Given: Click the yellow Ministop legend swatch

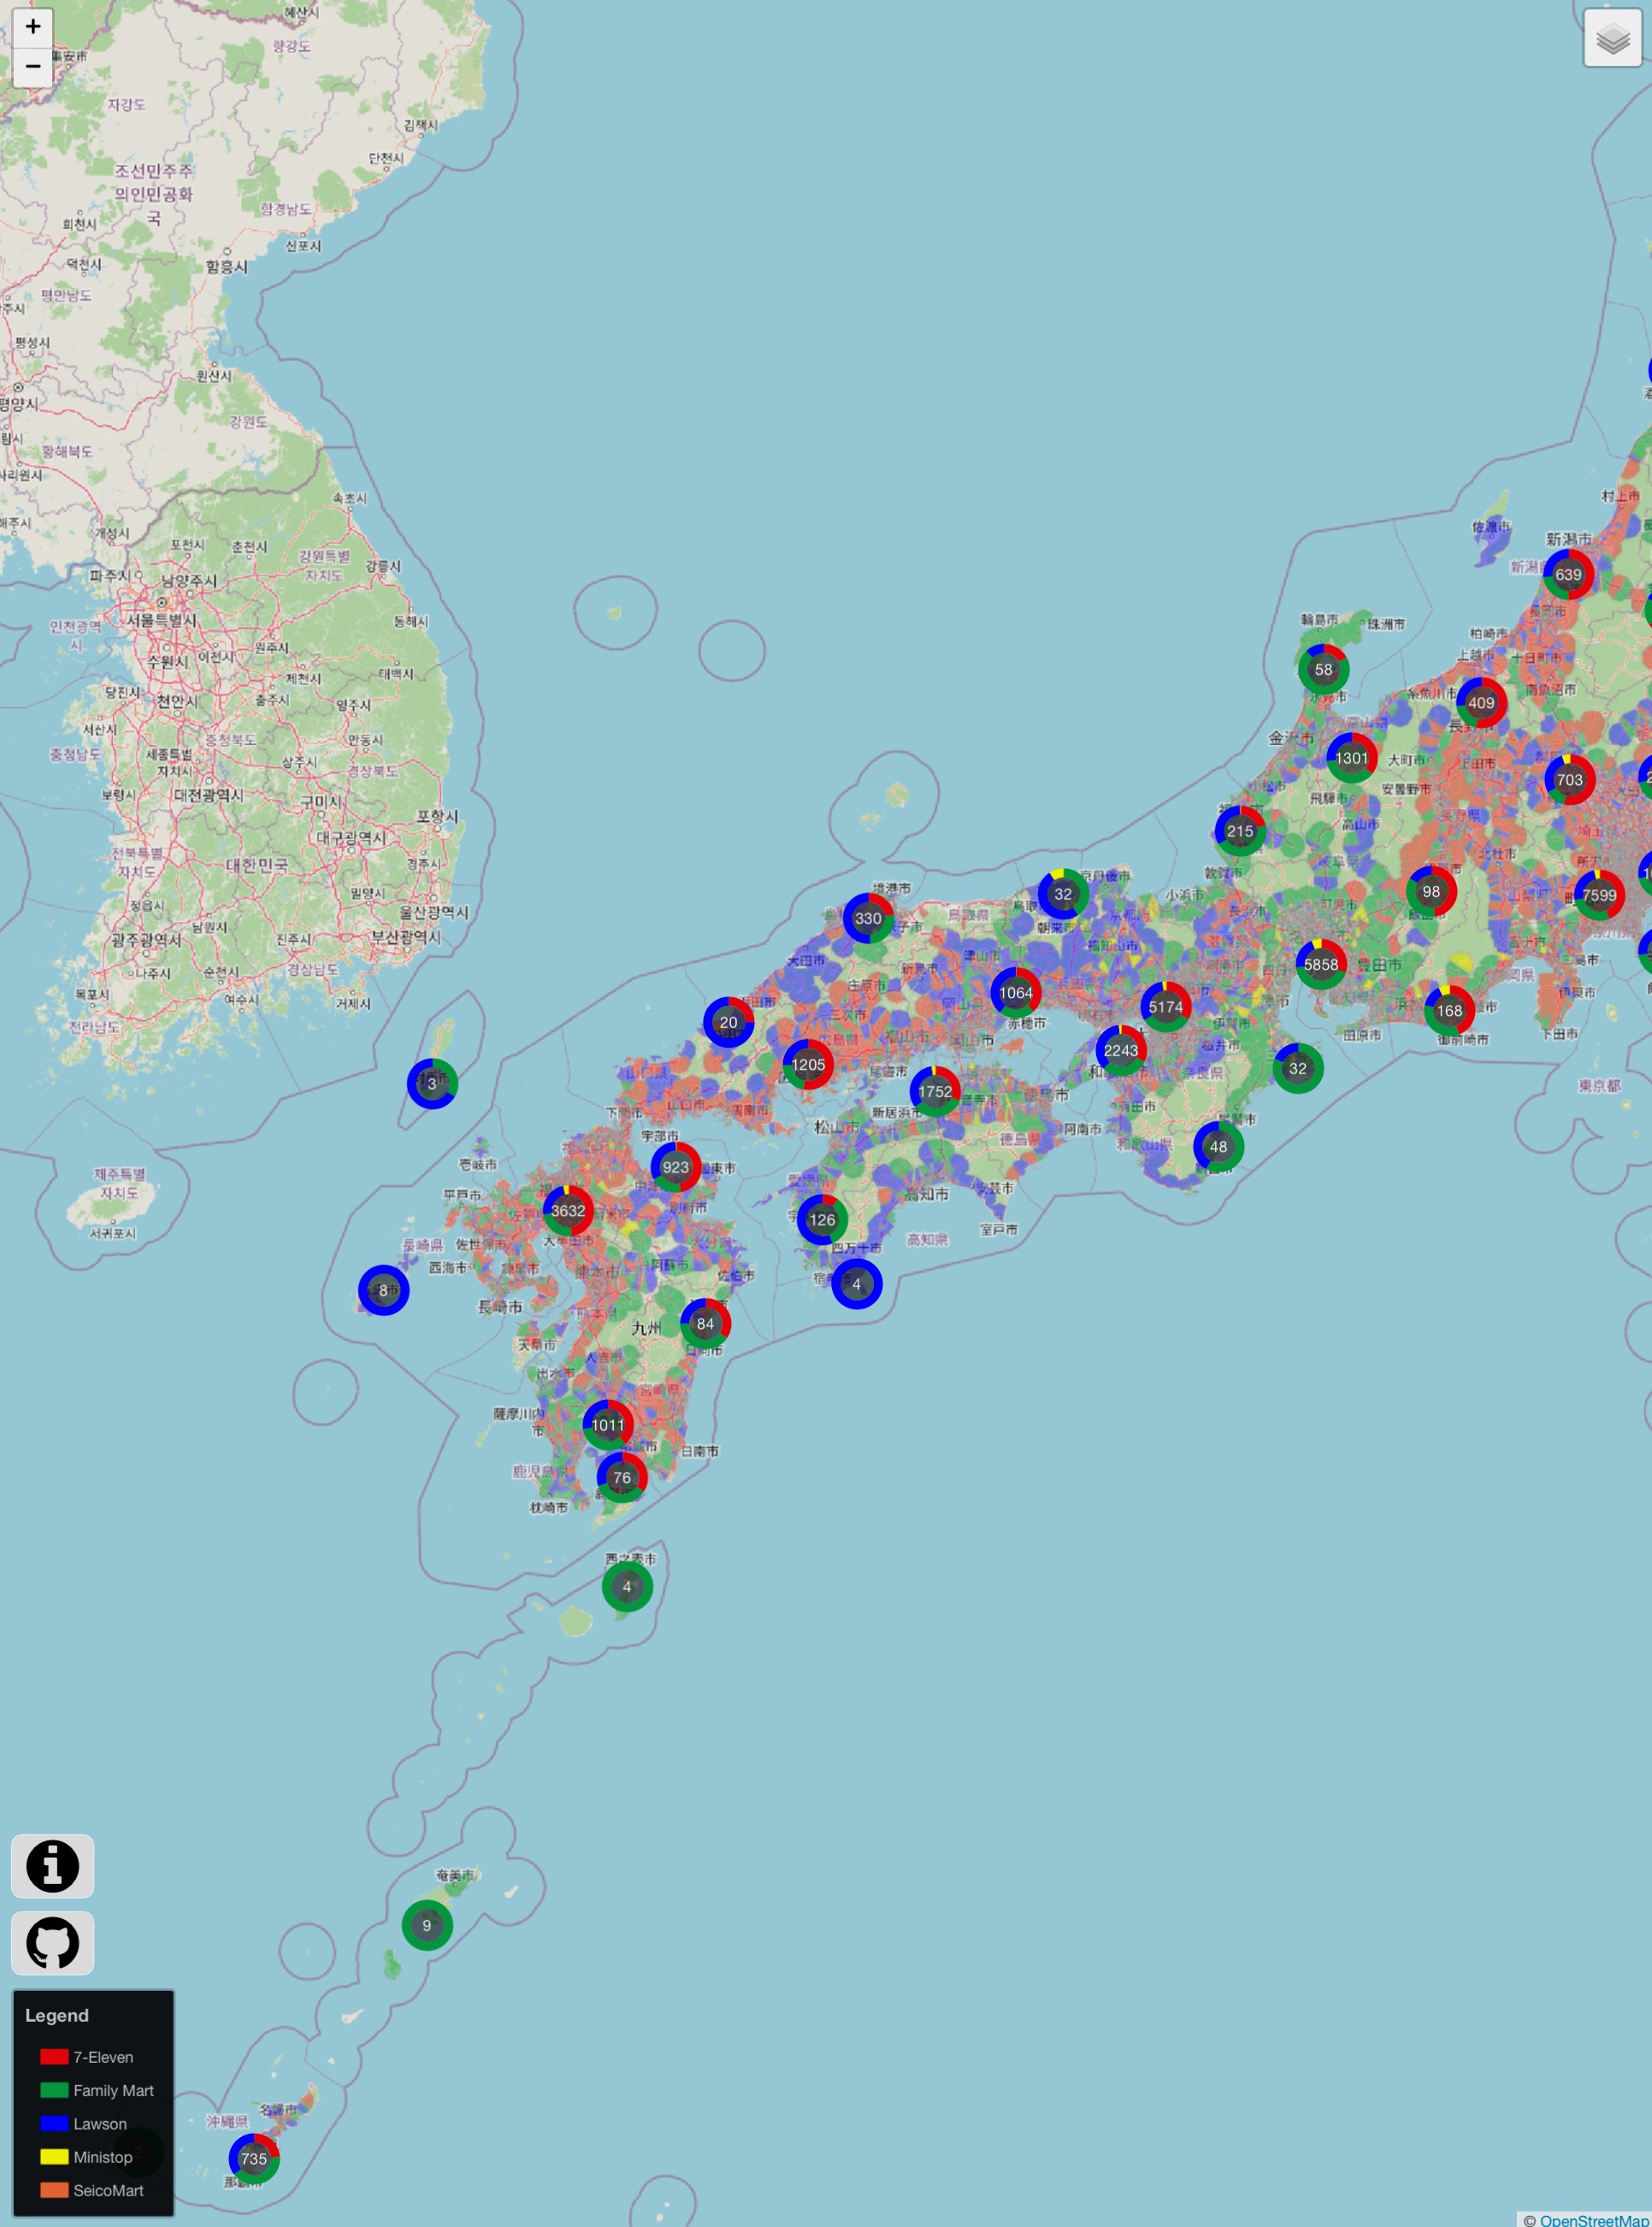Looking at the screenshot, I should click(54, 2157).
